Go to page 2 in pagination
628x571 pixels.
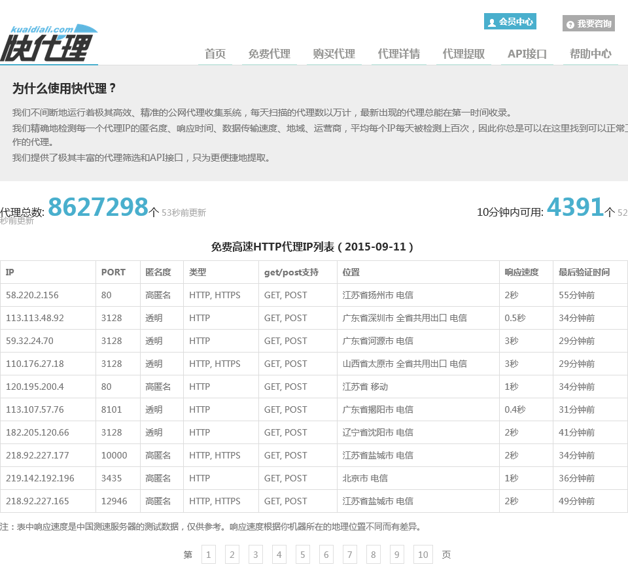pyautogui.click(x=232, y=555)
